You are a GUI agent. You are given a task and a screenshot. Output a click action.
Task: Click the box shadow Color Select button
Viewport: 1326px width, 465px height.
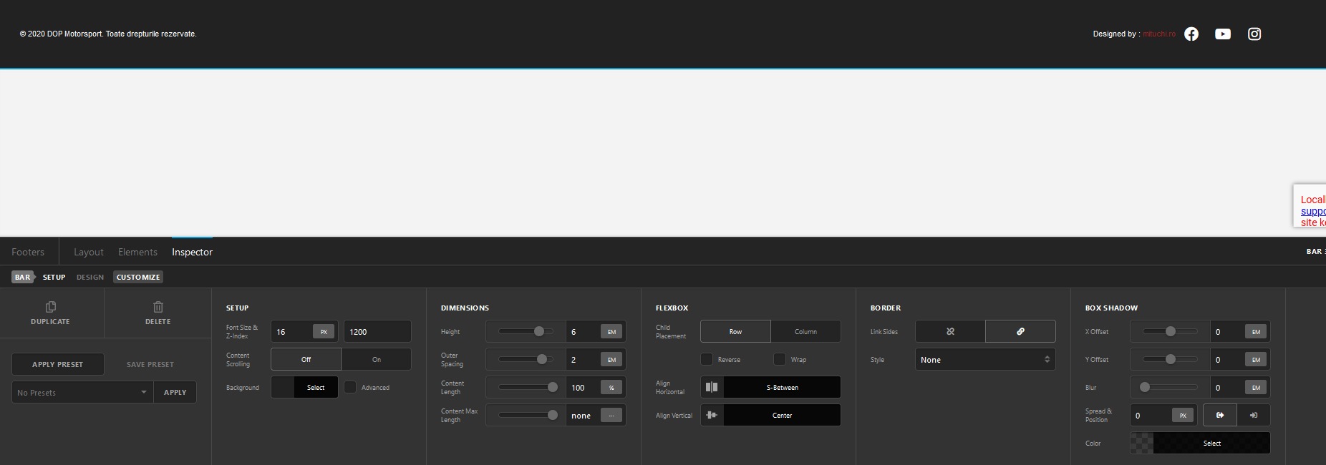point(1211,443)
